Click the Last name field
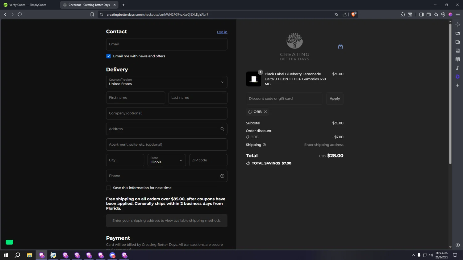The width and height of the screenshot is (463, 260). point(198,98)
